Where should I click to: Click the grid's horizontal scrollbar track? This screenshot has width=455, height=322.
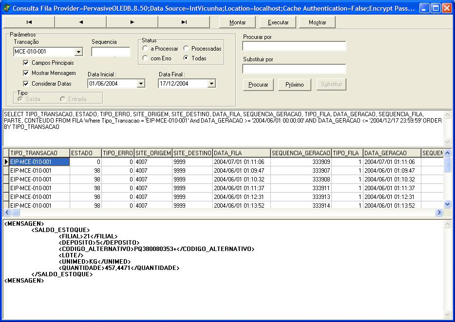(x=224, y=213)
